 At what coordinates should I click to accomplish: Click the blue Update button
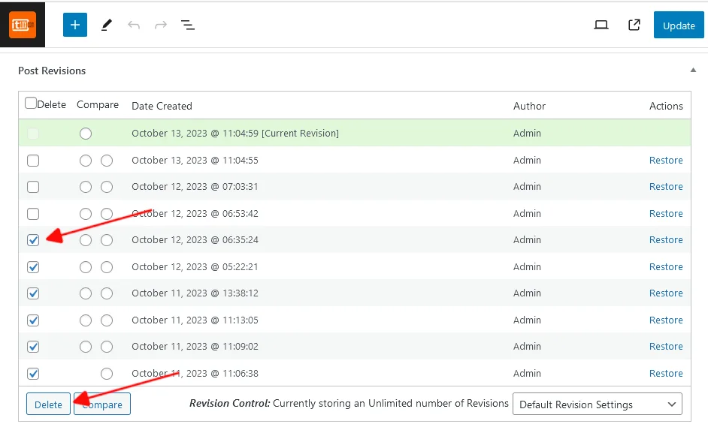point(679,26)
